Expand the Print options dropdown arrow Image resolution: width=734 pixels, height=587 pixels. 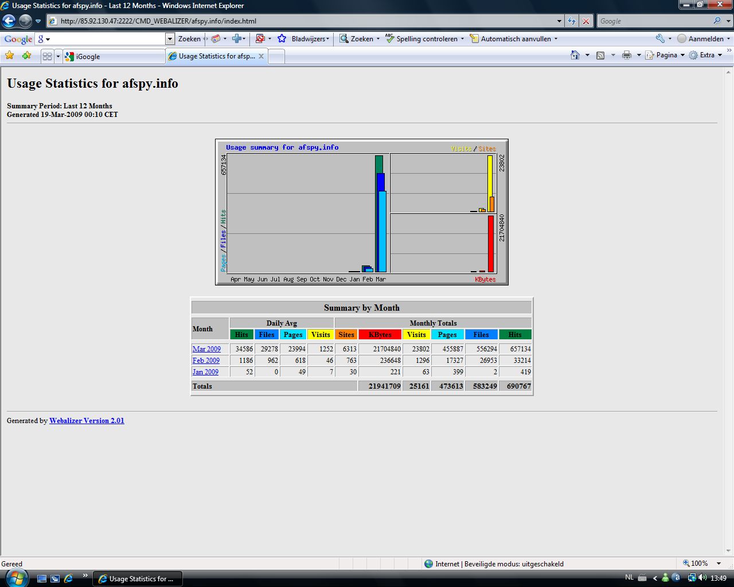(639, 55)
